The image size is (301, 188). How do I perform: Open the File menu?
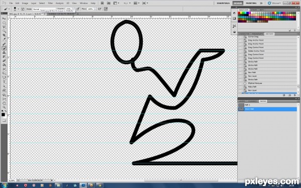point(11,3)
